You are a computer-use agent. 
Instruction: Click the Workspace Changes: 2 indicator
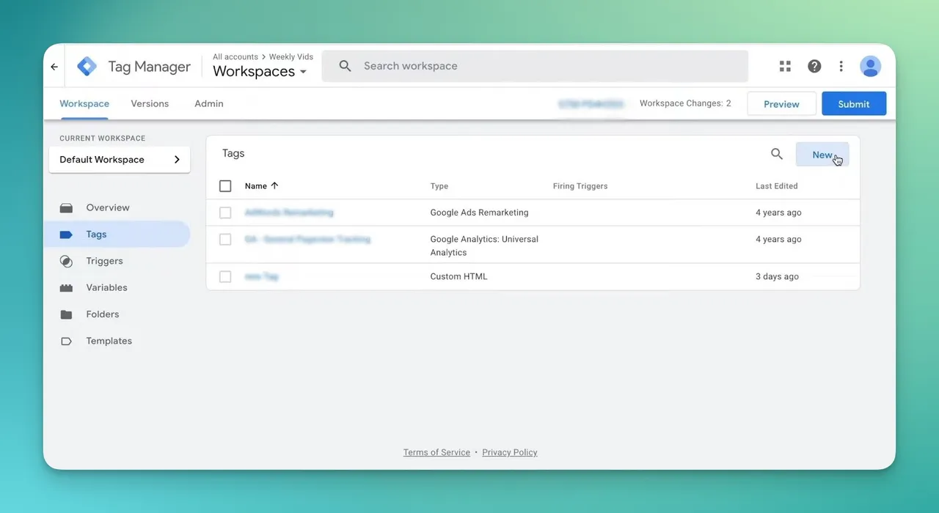(685, 104)
